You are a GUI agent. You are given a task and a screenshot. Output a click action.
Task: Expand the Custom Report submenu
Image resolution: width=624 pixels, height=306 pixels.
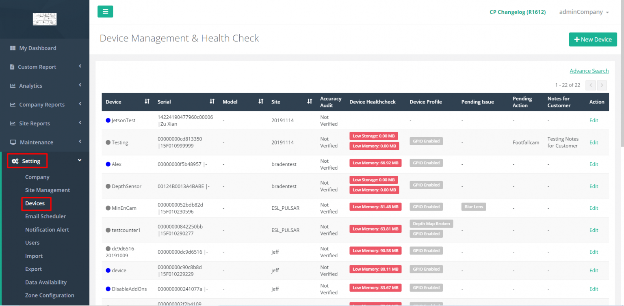[x=80, y=67]
